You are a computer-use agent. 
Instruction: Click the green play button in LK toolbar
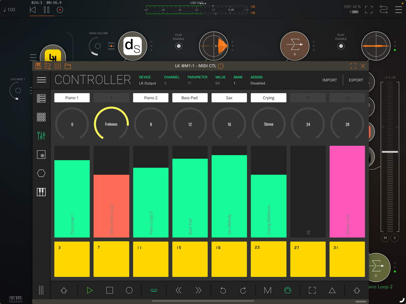[x=90, y=290]
